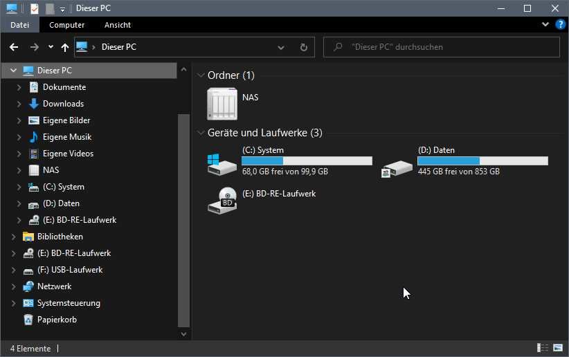This screenshot has height=357, width=569.
Task: Click the '4 Elemente' status text
Action: 30,349
